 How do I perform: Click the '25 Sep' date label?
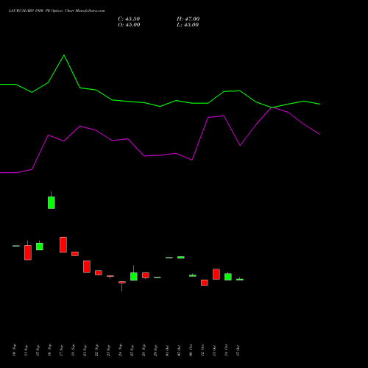click(132, 350)
